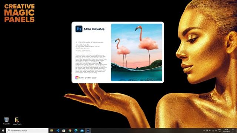Open the volume control in the tray
Viewport: 237px width, 133px height.
tap(216, 130)
